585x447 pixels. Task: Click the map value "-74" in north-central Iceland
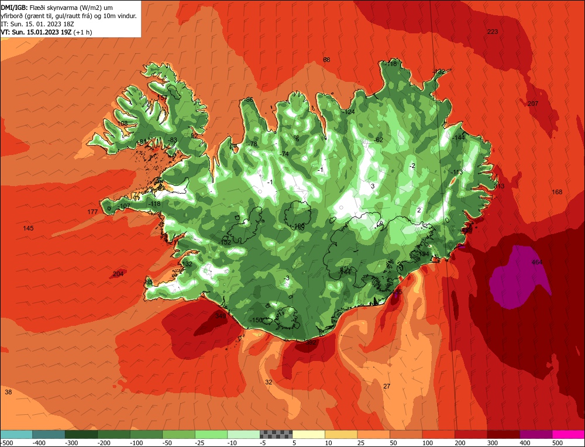284,154
